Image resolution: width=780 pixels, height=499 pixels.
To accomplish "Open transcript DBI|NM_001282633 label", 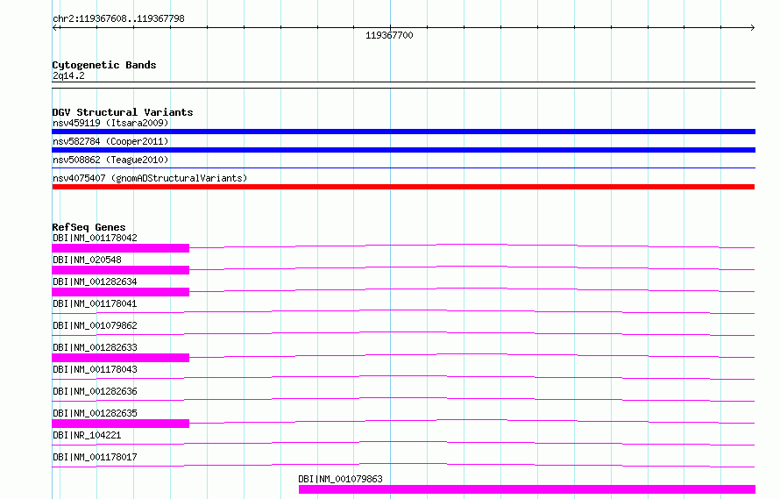I will tap(95, 347).
